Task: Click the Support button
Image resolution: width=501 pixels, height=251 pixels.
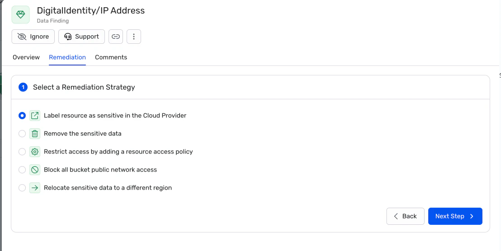Action: (x=81, y=37)
